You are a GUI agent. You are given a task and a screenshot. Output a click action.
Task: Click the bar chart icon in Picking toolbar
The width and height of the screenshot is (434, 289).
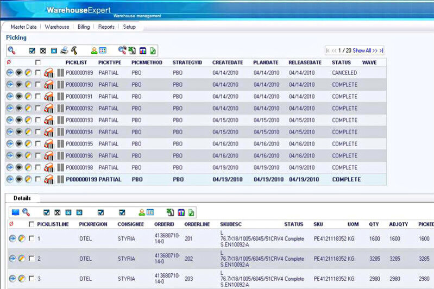pyautogui.click(x=142, y=51)
